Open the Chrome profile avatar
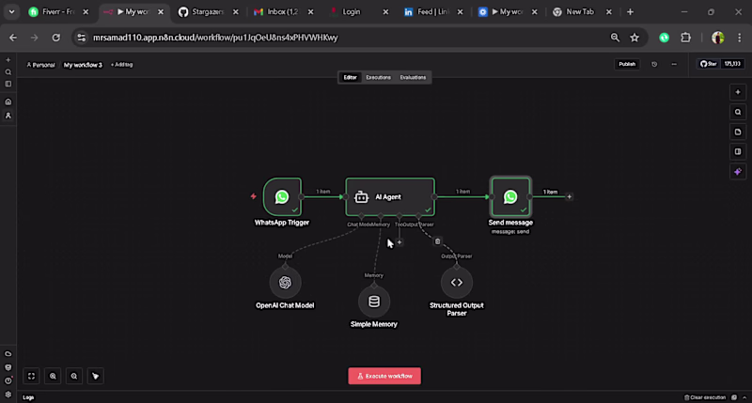The width and height of the screenshot is (752, 403). point(717,38)
